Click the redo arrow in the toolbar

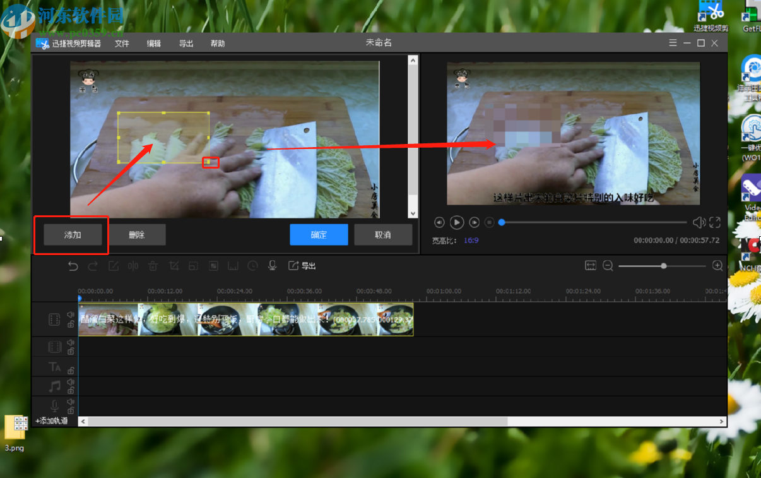click(93, 266)
